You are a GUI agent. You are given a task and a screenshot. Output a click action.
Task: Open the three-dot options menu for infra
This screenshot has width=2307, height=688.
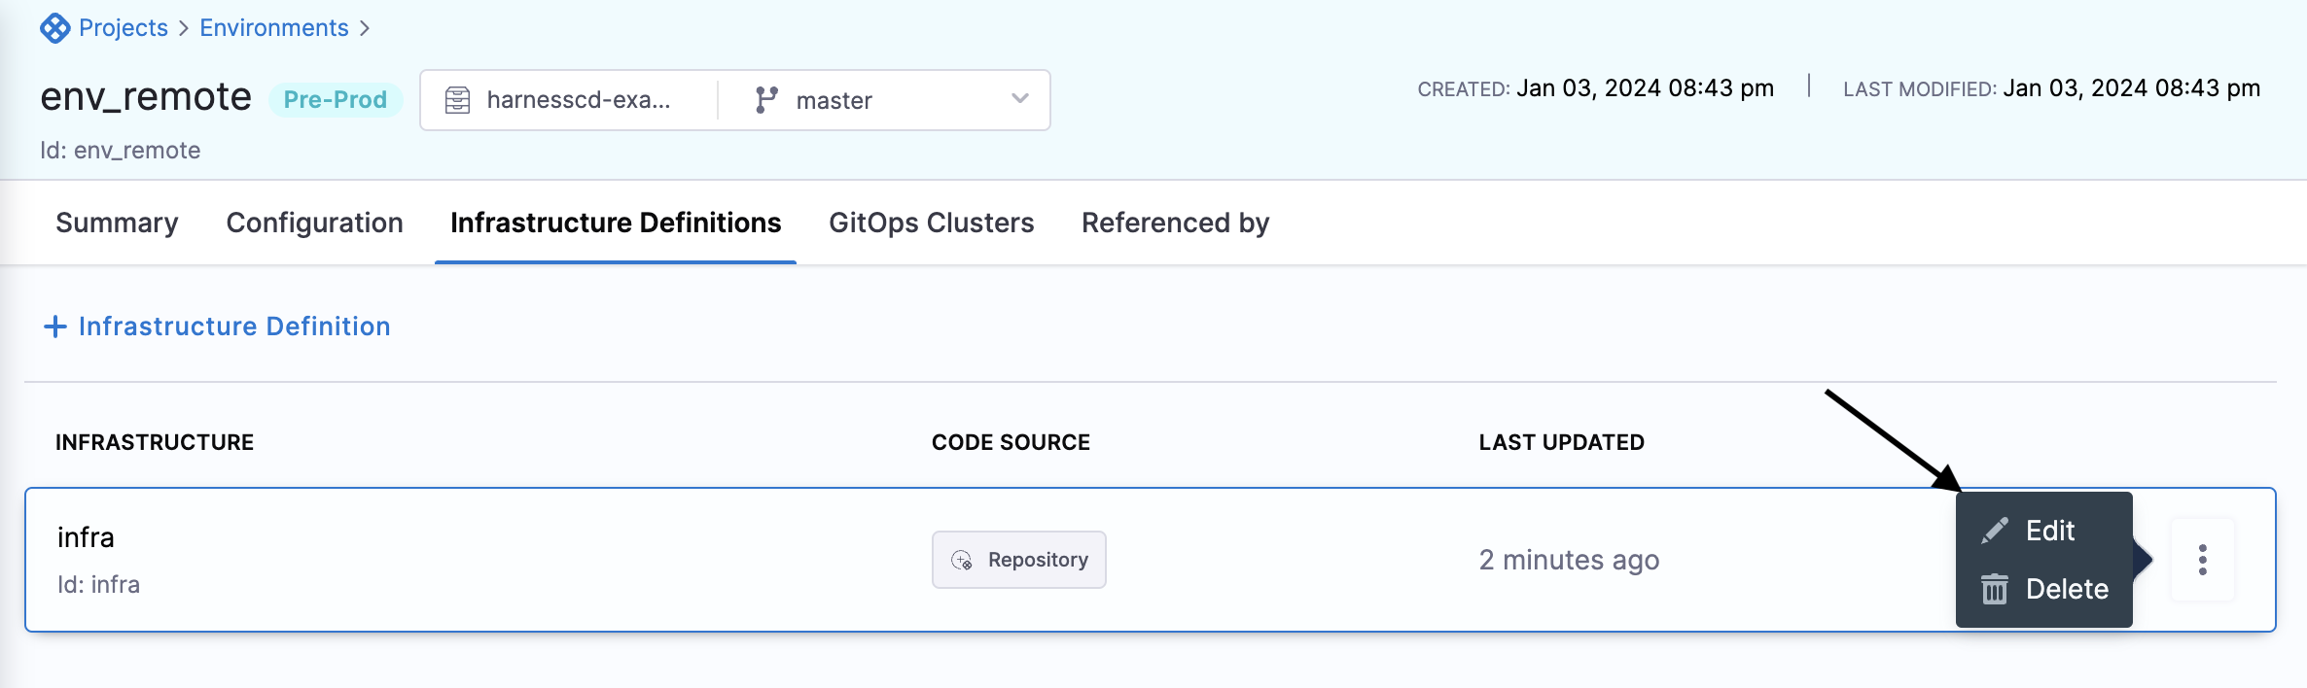tap(2202, 560)
